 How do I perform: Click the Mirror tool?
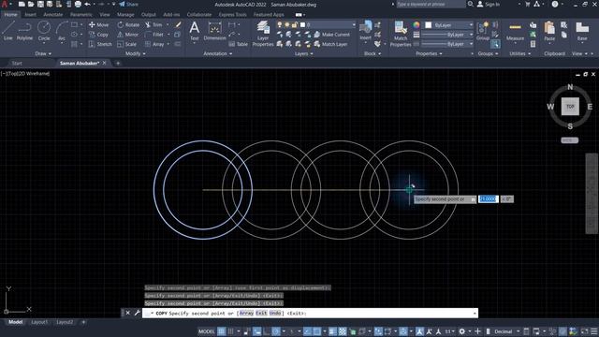127,35
